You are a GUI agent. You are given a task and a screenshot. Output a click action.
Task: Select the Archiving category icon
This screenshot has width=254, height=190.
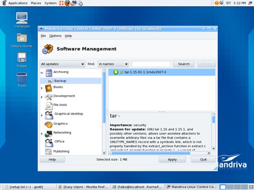[x=49, y=73]
